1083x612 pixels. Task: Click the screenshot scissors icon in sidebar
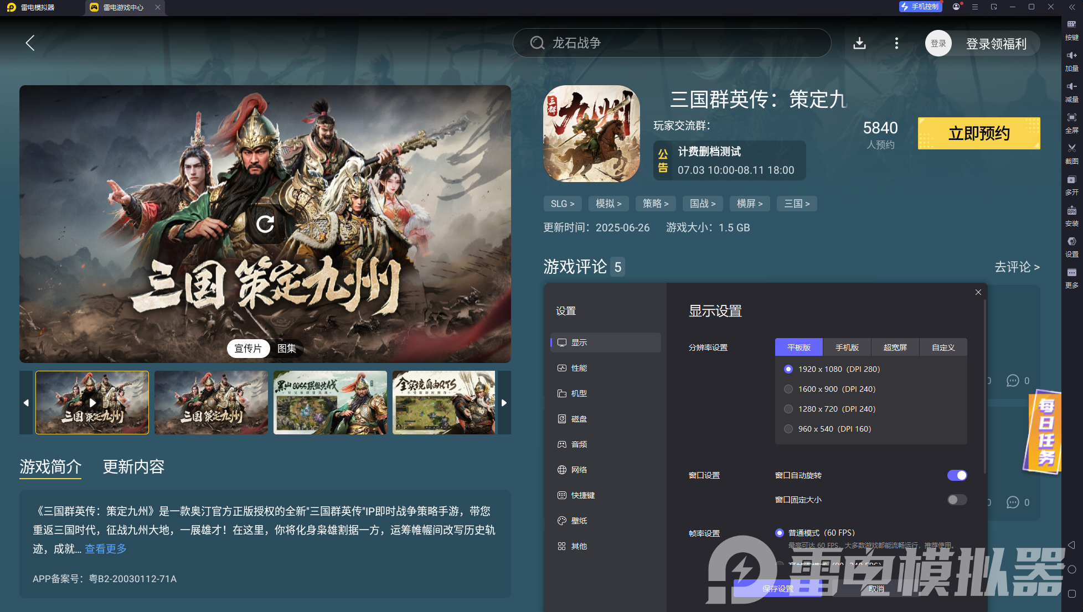(x=1072, y=148)
